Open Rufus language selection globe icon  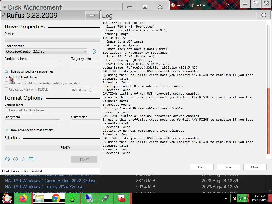[x=7, y=159]
